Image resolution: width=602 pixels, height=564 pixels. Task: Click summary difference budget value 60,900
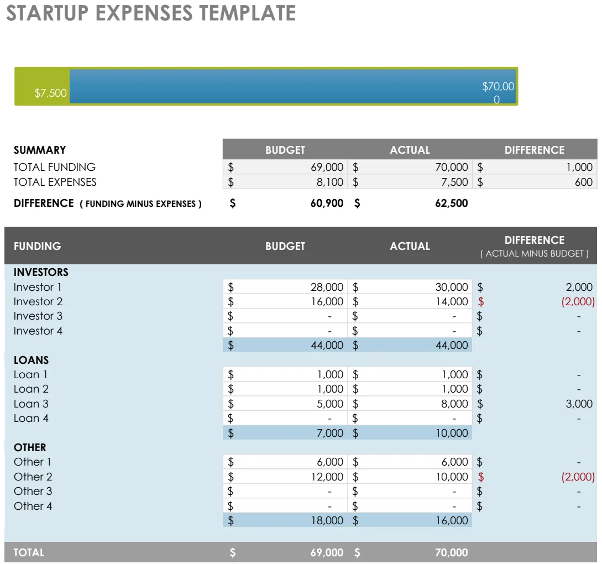click(327, 203)
